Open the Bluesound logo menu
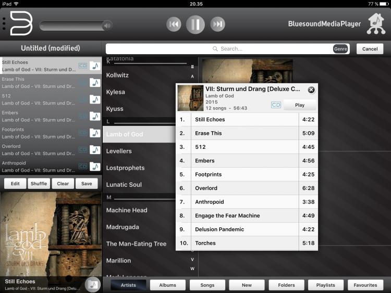This screenshot has height=293, width=391. 21,23
